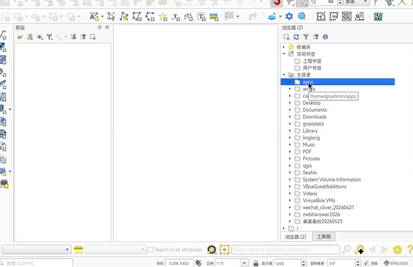Click Add Selected Layers in Browser panel
This screenshot has width=413, height=267.
(x=286, y=37)
